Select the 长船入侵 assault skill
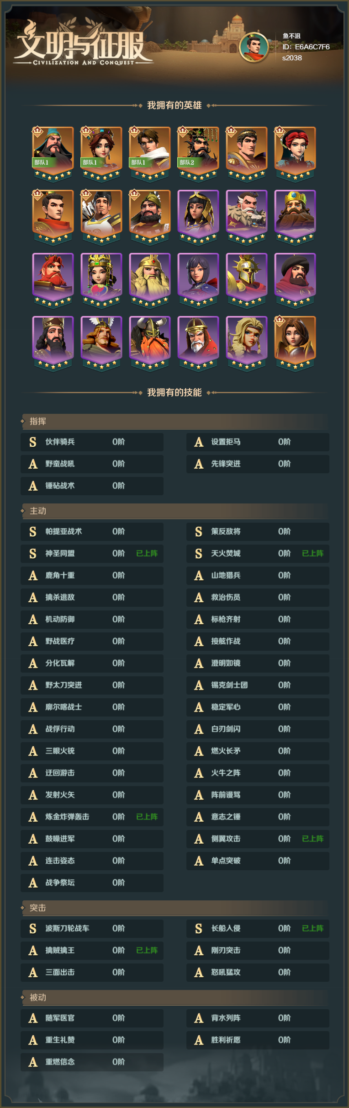The width and height of the screenshot is (349, 1108). [x=258, y=928]
